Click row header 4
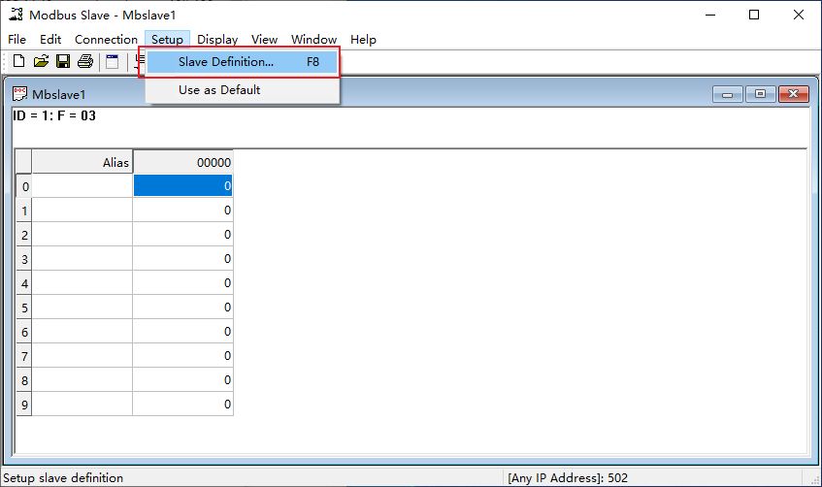The image size is (822, 487). [x=24, y=283]
